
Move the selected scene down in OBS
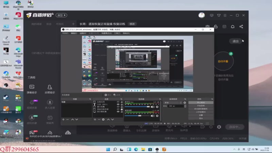tap(77, 120)
